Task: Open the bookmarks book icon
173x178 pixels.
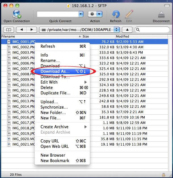Action: pyautogui.click(x=9, y=30)
